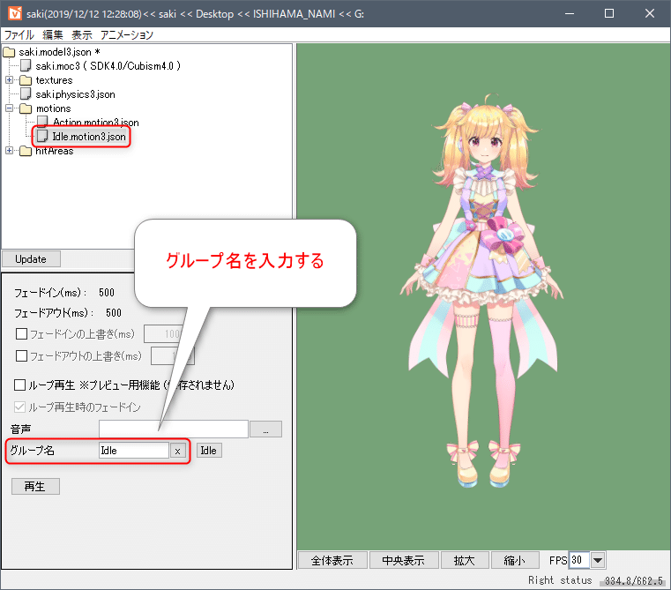This screenshot has height=590, width=671.
Task: Click the 音声 file path field
Action: coord(174,429)
